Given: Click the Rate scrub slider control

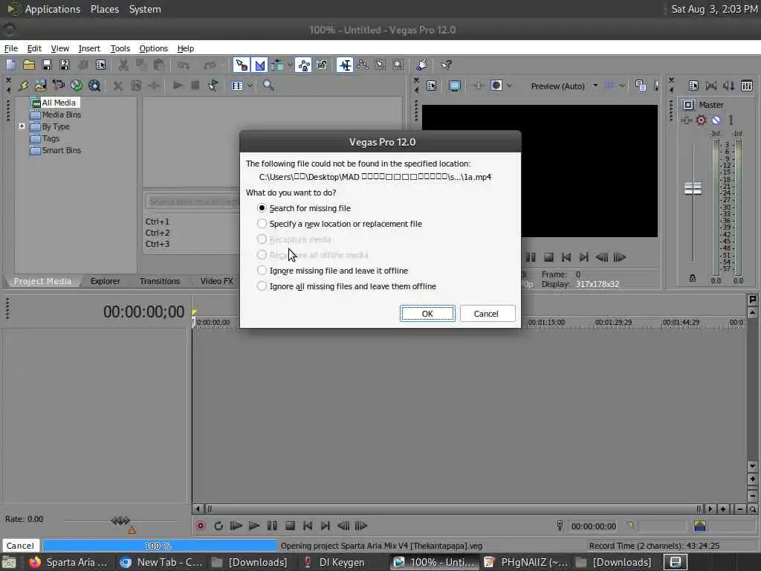Looking at the screenshot, I should tap(120, 520).
